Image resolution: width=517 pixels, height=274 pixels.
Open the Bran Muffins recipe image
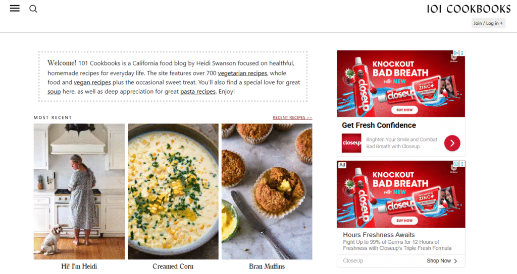click(x=267, y=191)
